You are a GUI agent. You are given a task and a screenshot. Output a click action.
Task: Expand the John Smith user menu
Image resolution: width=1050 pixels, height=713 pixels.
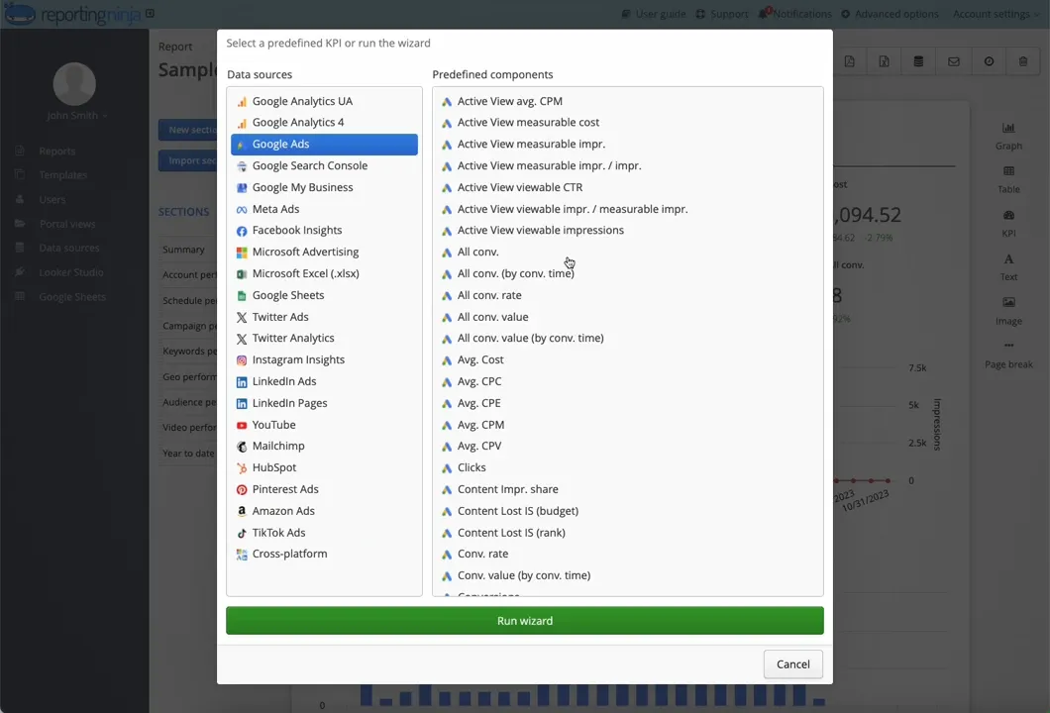77,116
